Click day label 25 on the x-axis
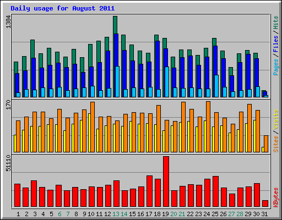Viewport: 282px width, 220px height. coord(215,214)
